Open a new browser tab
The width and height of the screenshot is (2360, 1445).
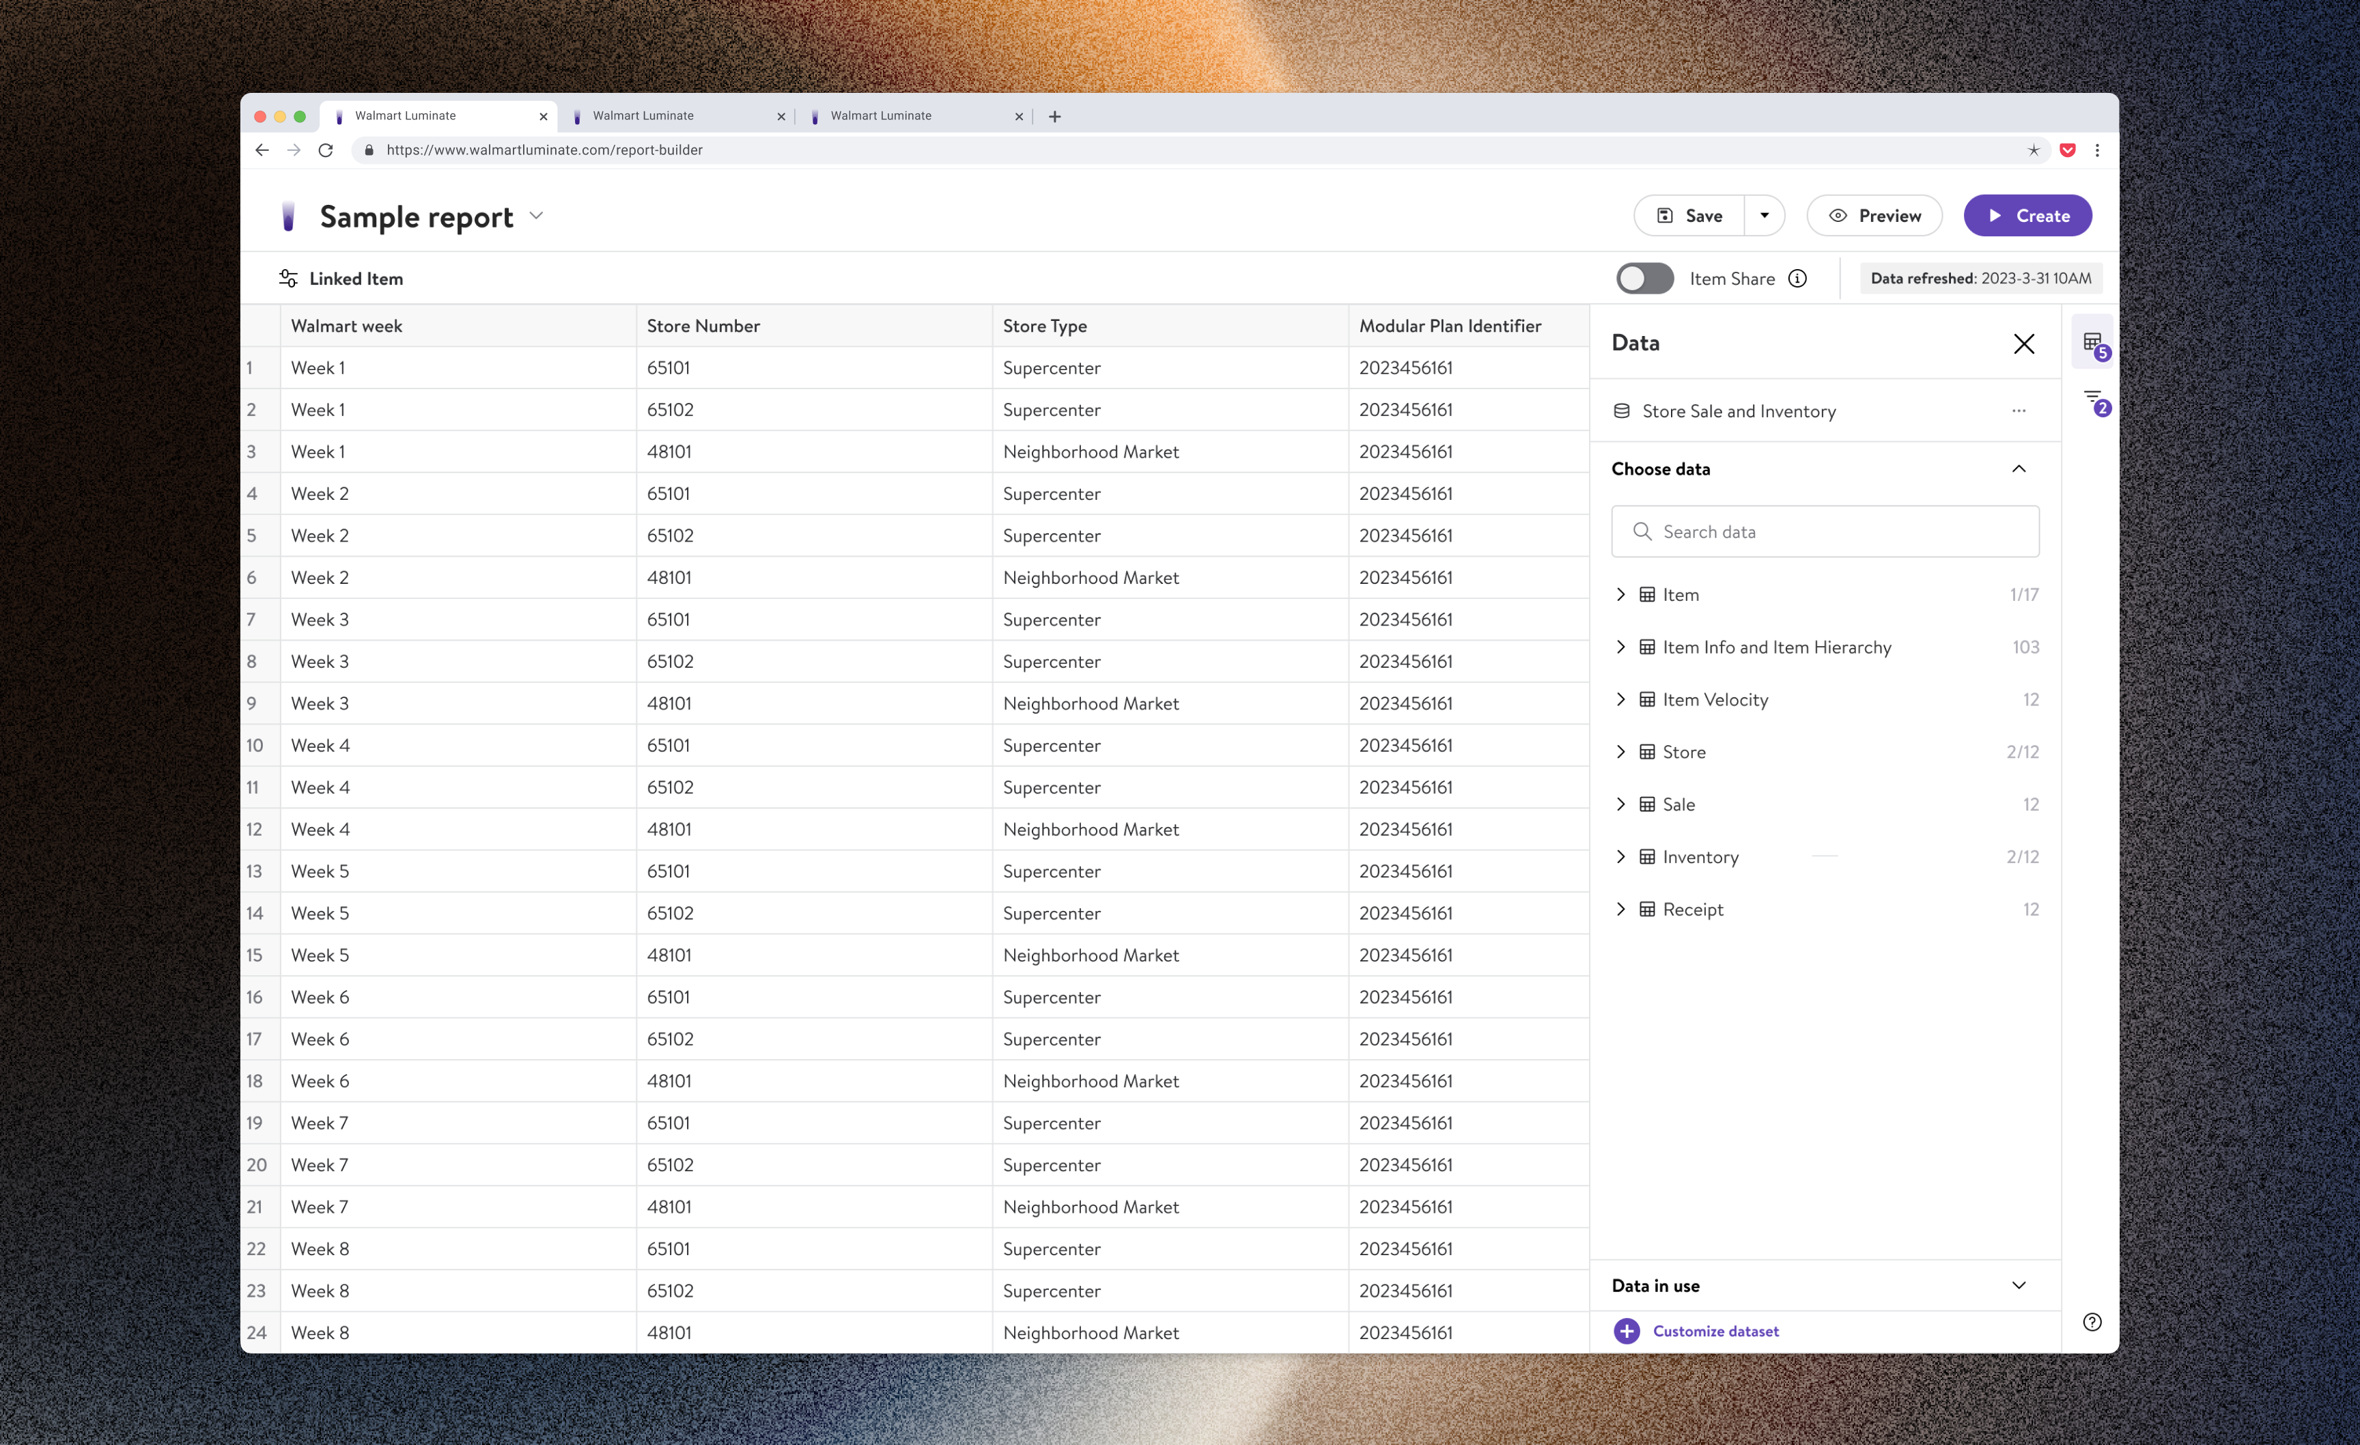(1054, 116)
